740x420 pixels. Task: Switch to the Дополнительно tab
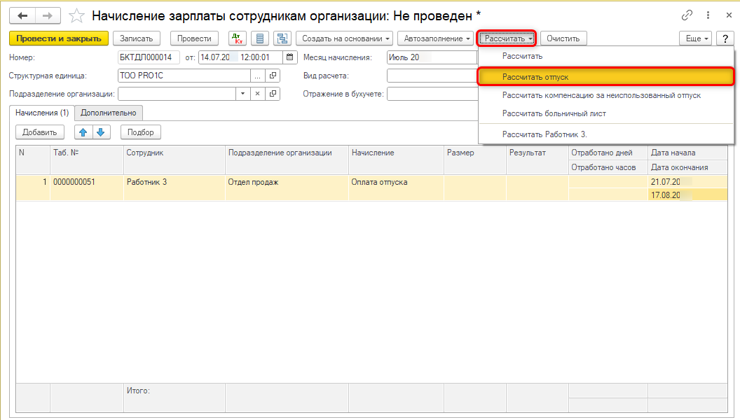click(109, 113)
